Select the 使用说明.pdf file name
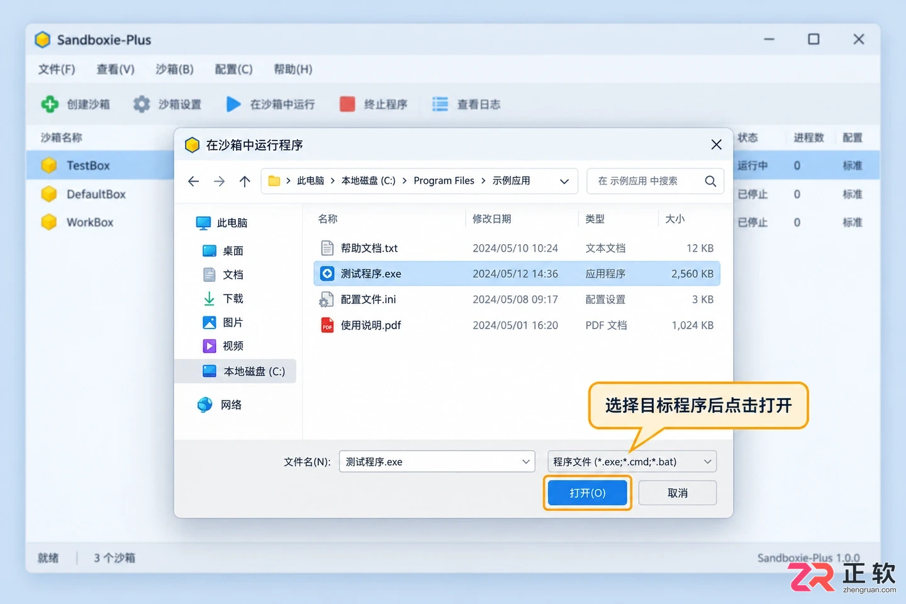 coord(371,325)
